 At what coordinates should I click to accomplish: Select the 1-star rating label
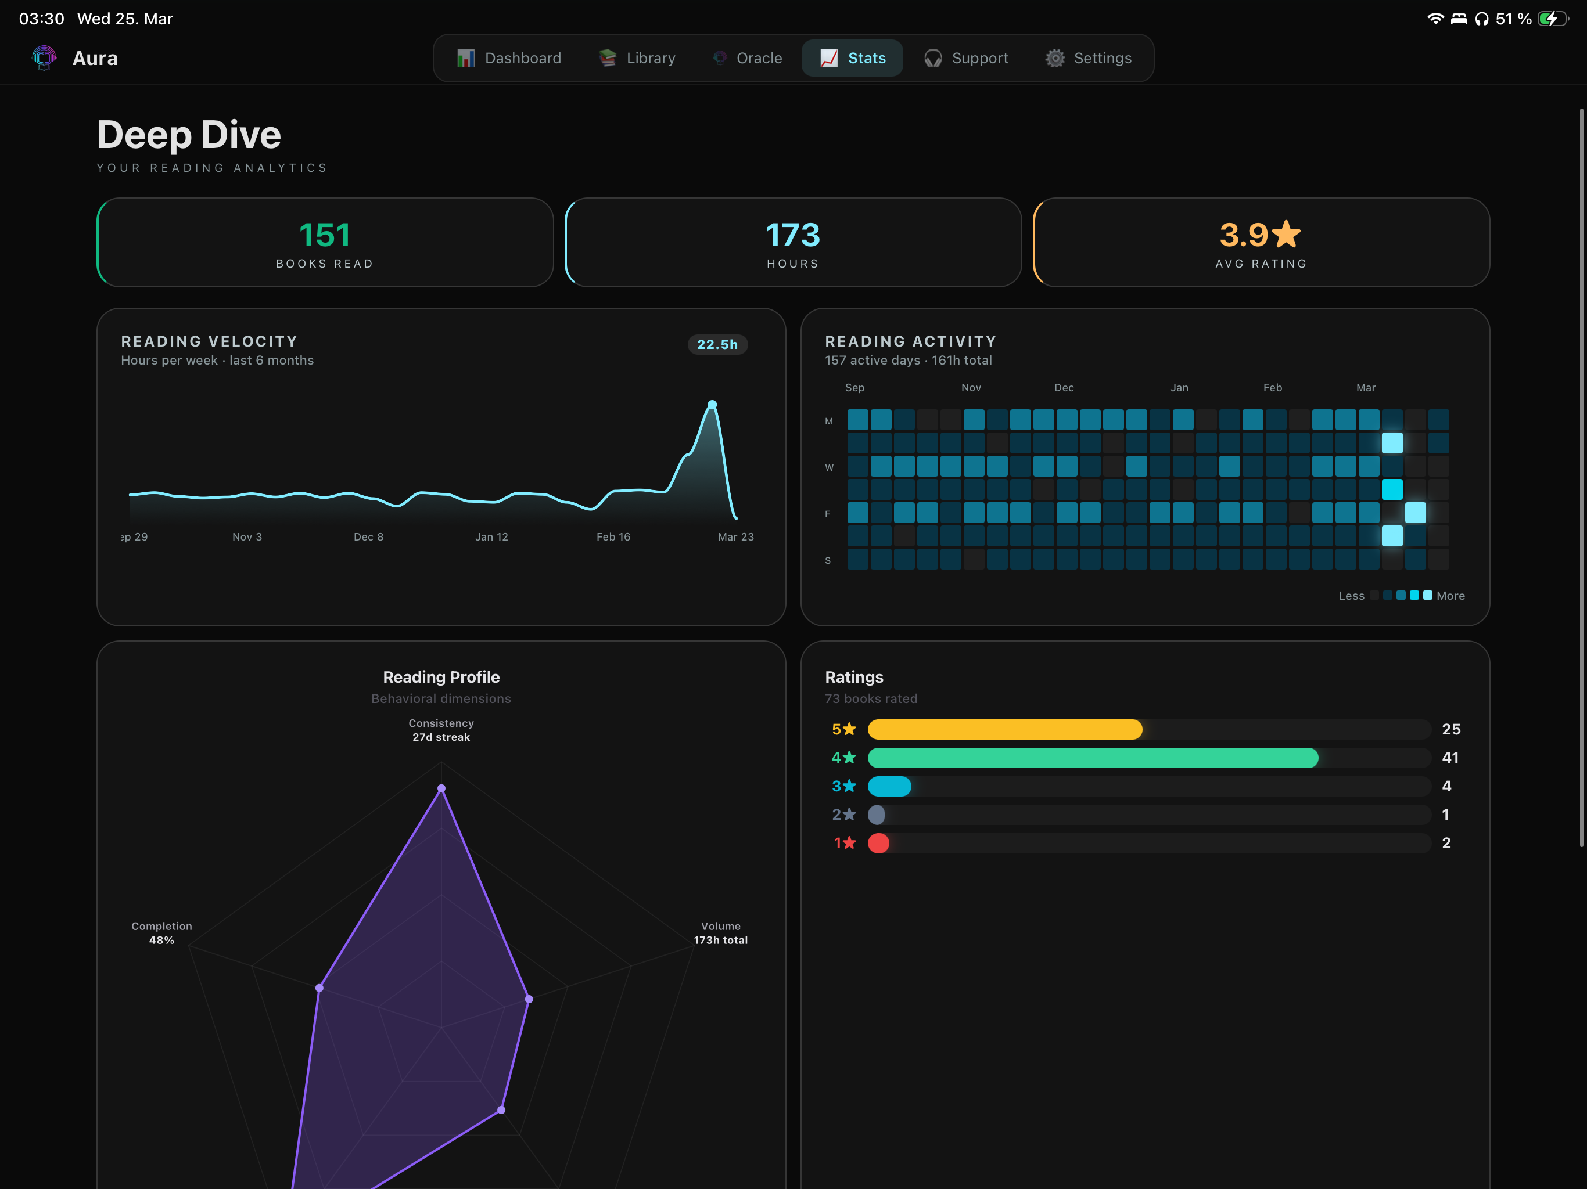click(845, 844)
